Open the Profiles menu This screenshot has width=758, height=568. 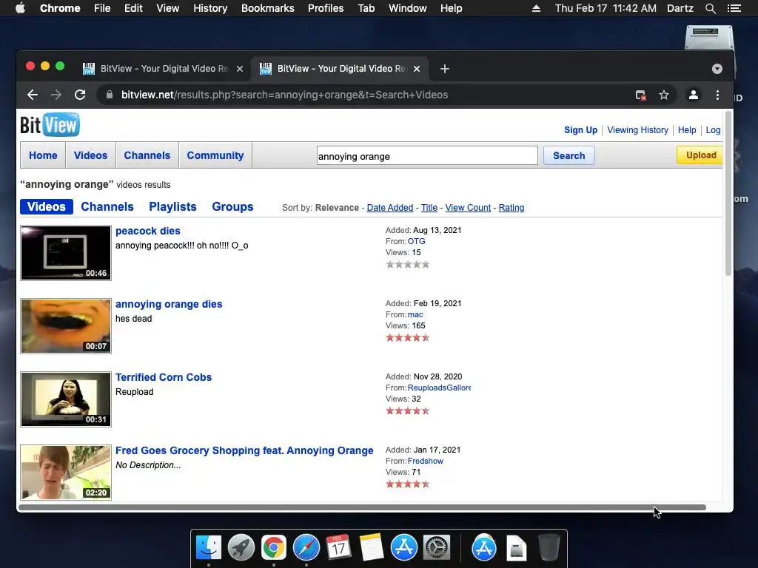[326, 8]
